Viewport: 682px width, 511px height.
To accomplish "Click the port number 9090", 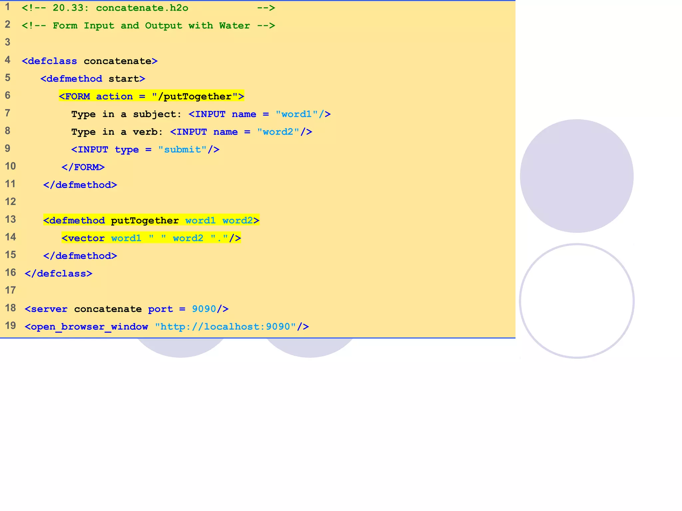I will pyautogui.click(x=204, y=309).
